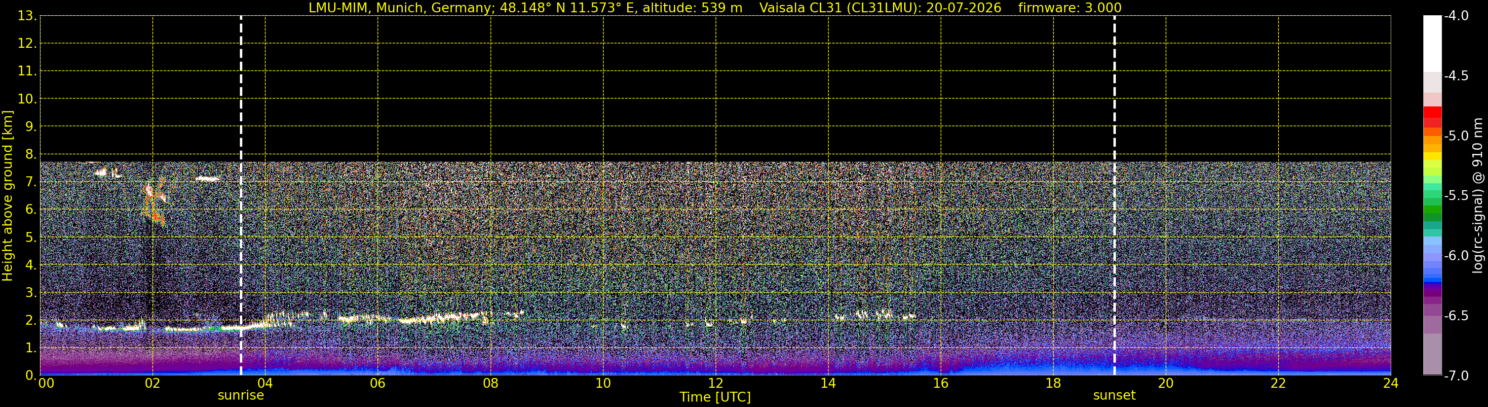Click the y-axis tick label '12.'
The image size is (1488, 407).
[27, 44]
